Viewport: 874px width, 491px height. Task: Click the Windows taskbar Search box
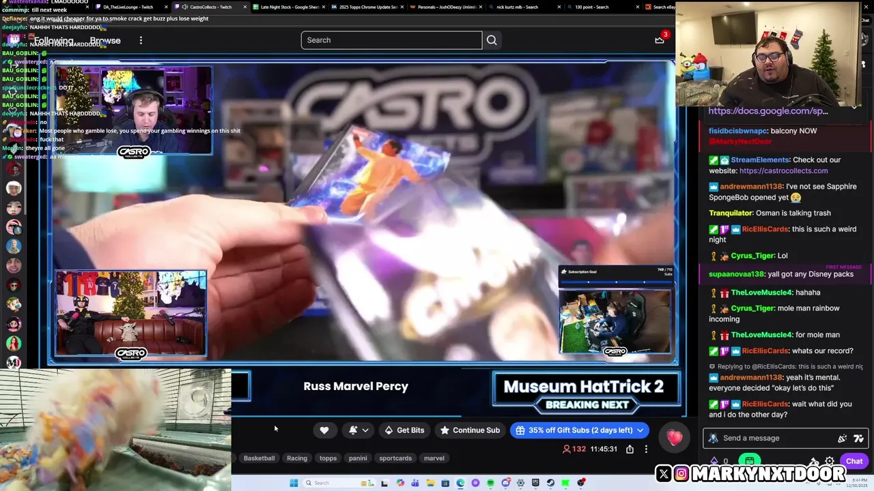click(339, 483)
